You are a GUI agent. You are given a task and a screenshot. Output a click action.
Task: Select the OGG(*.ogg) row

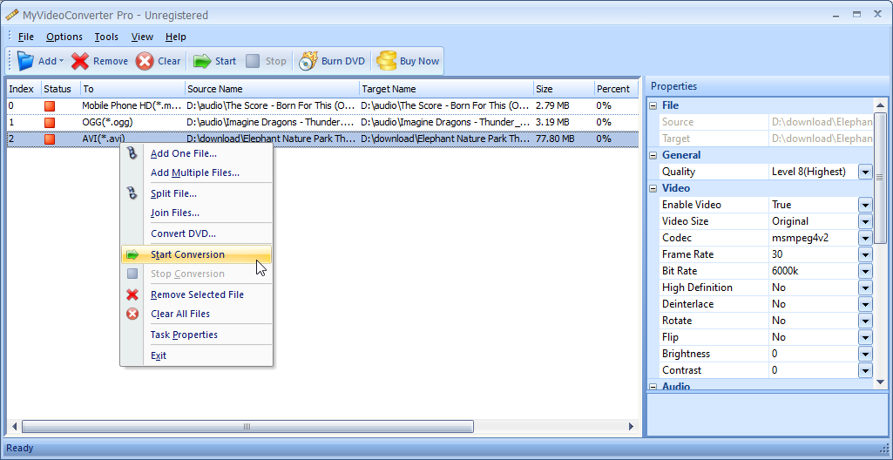pos(322,122)
